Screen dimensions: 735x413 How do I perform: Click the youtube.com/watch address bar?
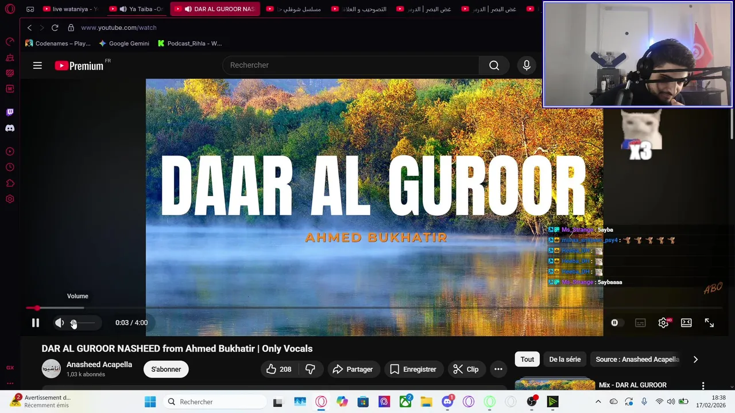point(119,28)
